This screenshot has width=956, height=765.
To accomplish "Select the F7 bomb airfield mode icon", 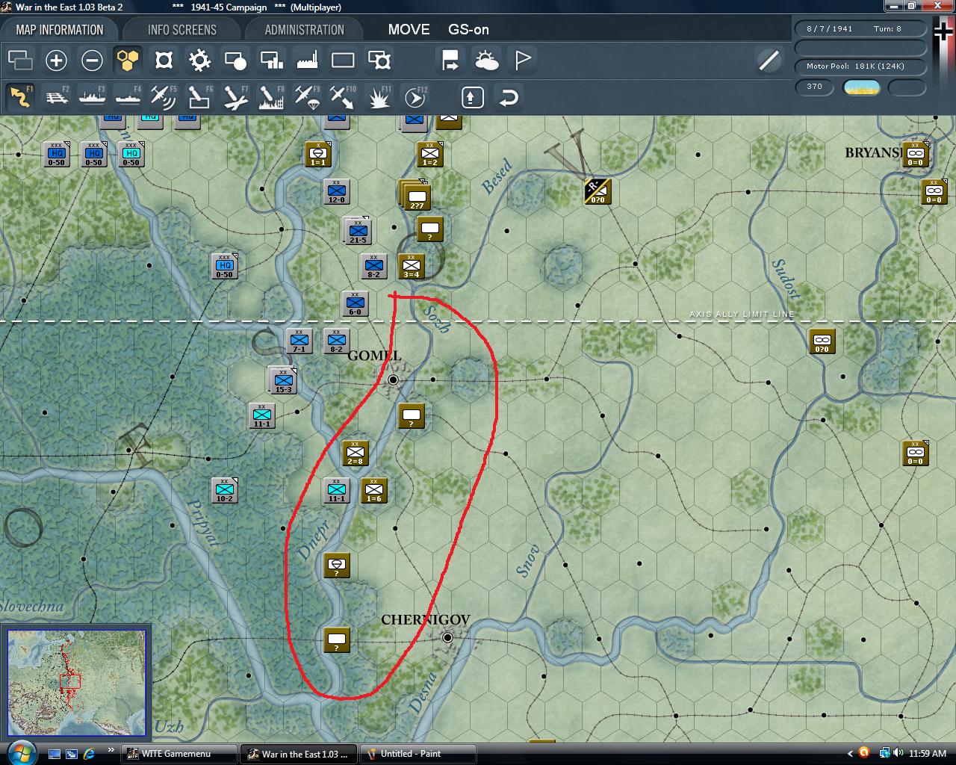I will (235, 97).
